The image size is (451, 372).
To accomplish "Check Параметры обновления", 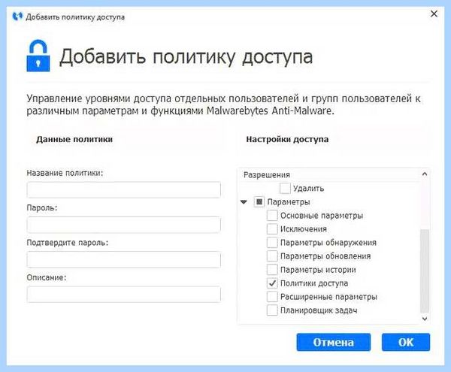I will click(272, 256).
